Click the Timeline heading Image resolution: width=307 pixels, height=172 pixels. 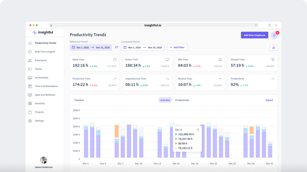pos(79,100)
